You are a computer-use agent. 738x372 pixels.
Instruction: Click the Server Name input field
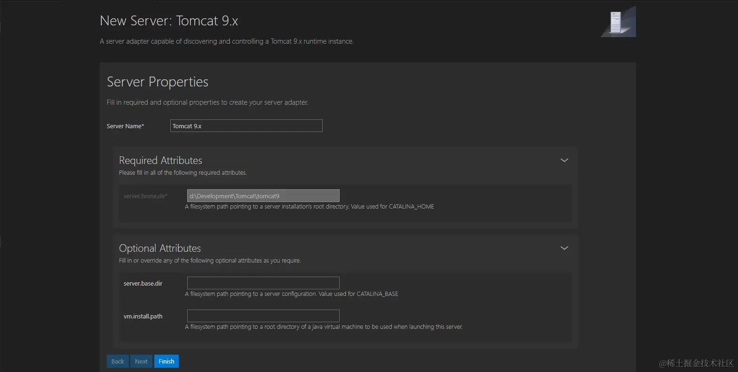[x=246, y=126]
